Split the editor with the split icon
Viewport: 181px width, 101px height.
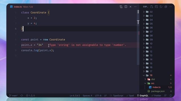[126, 7]
